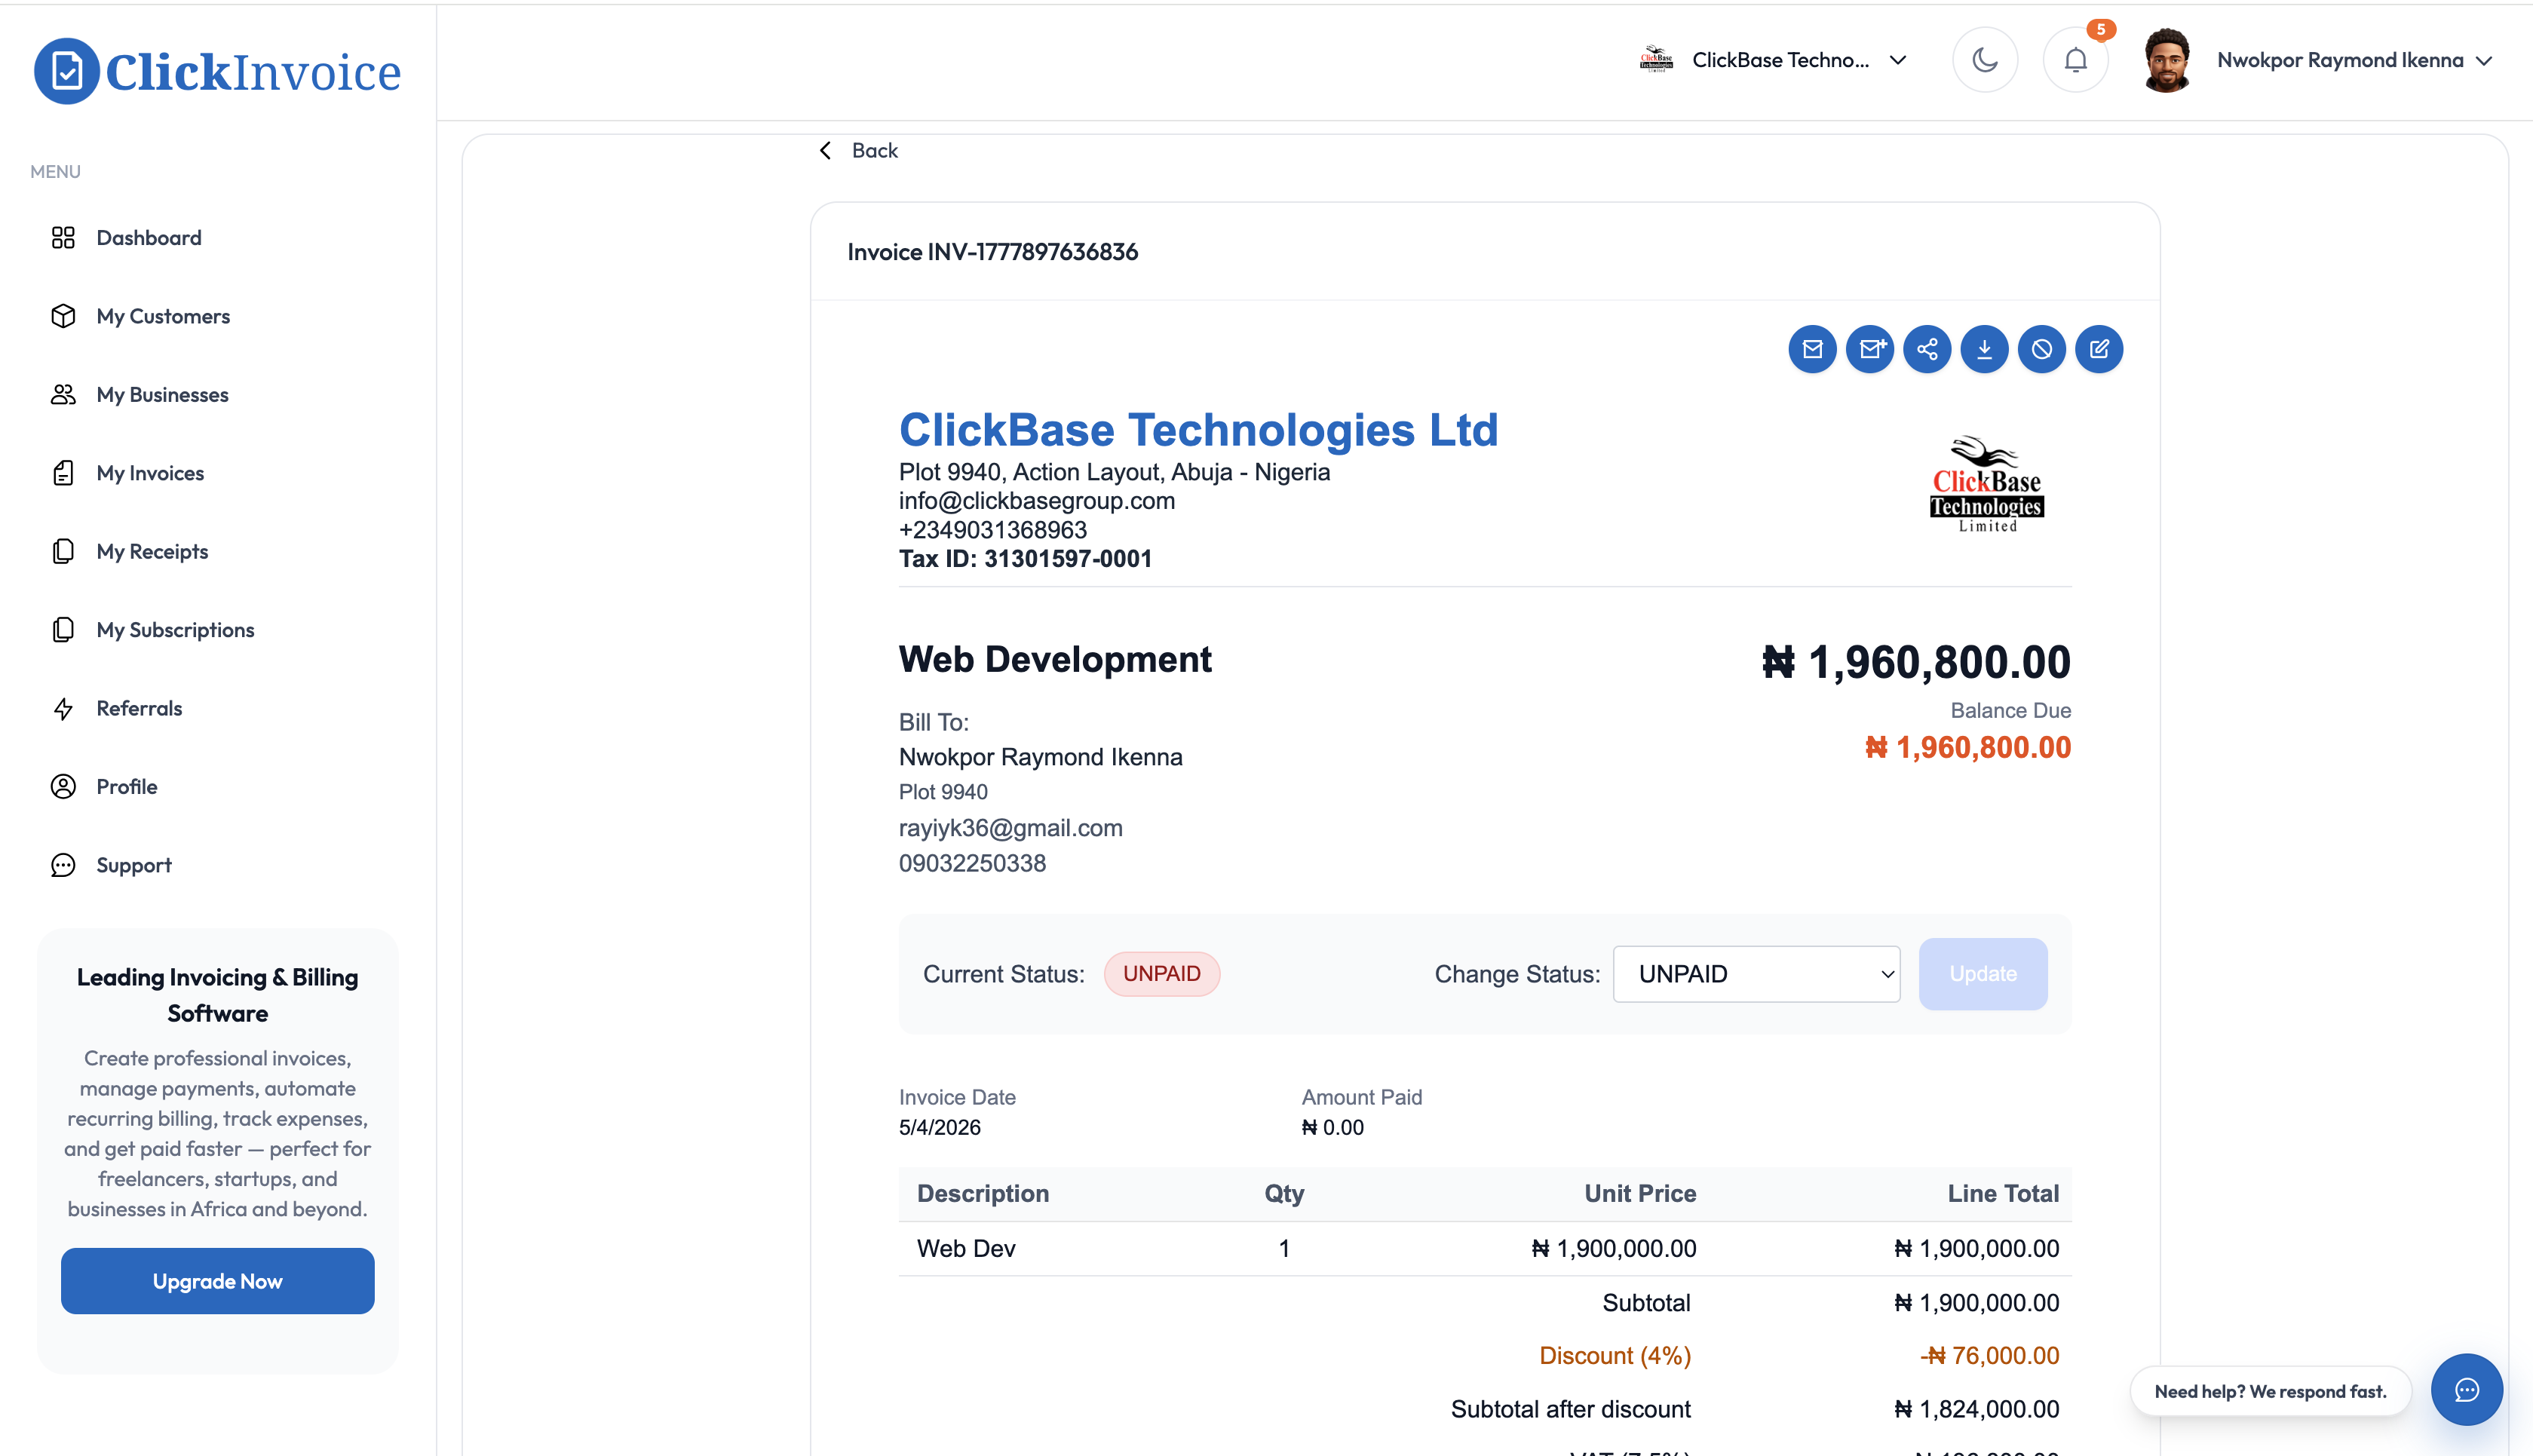The image size is (2533, 1456).
Task: Click the ClickInvoice logo
Action: (x=217, y=71)
